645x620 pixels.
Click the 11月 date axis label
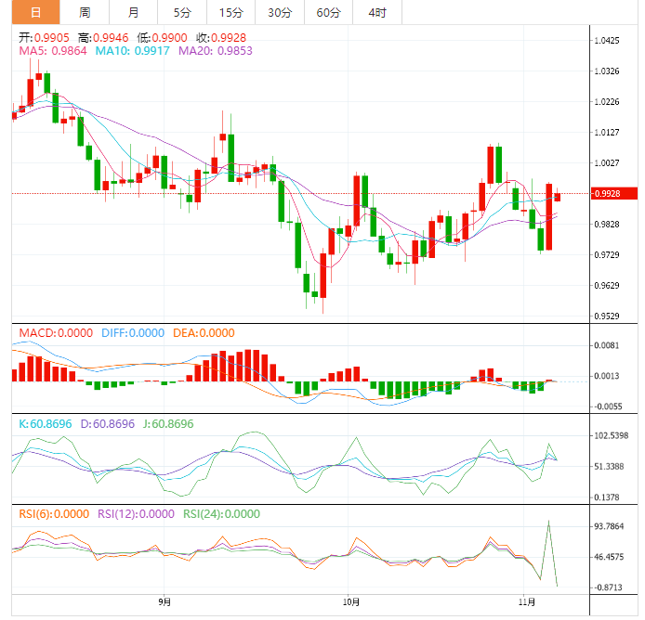pyautogui.click(x=527, y=602)
